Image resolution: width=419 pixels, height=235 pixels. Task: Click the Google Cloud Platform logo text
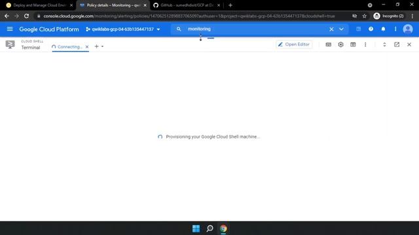(x=49, y=29)
